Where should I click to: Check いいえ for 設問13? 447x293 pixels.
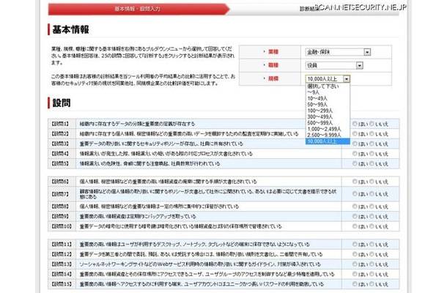click(372, 264)
